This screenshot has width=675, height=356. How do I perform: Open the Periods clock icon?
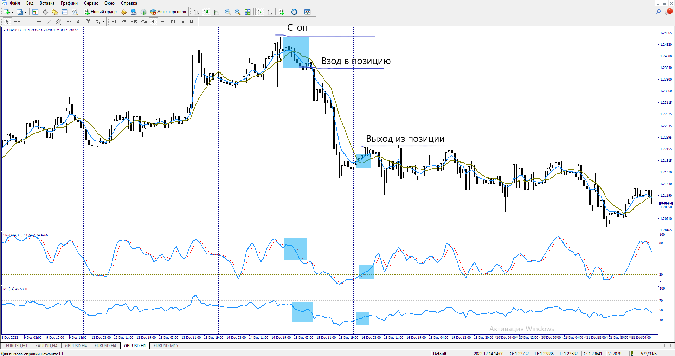[x=294, y=12]
